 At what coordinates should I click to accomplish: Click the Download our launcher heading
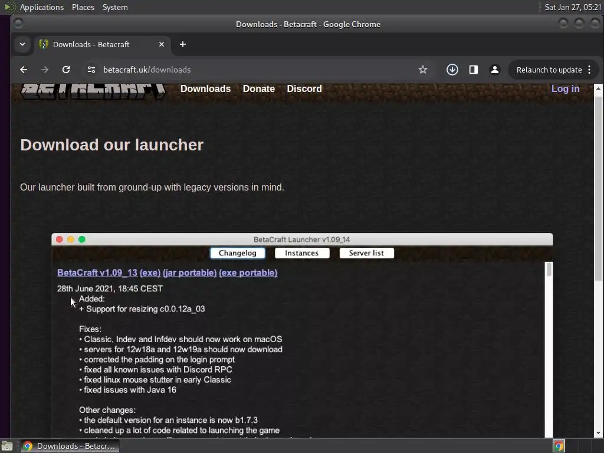coord(111,145)
